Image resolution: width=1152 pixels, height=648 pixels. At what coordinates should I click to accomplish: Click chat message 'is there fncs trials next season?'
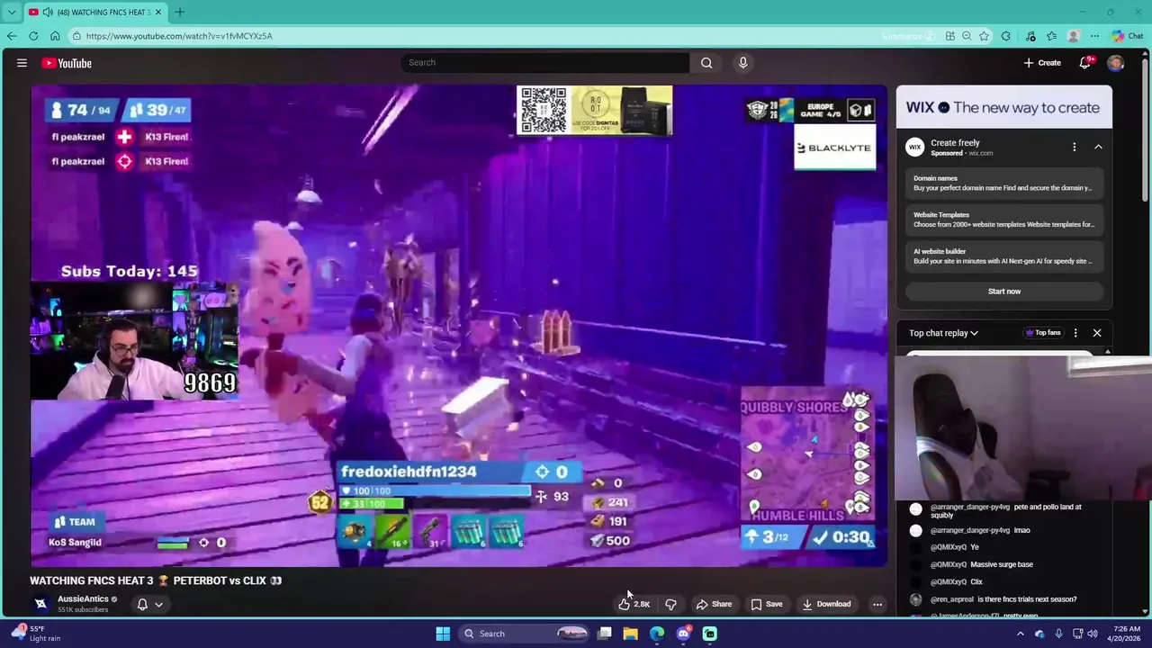(x=1026, y=599)
